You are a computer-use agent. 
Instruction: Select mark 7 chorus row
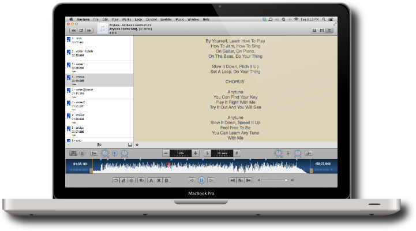pos(99,118)
